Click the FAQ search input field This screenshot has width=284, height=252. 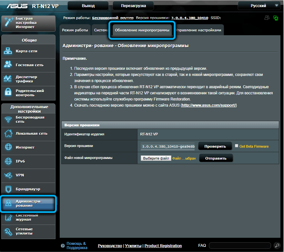pos(240,245)
